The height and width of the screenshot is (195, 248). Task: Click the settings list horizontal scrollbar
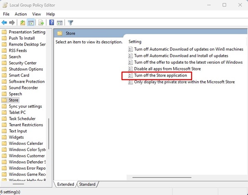(162, 178)
